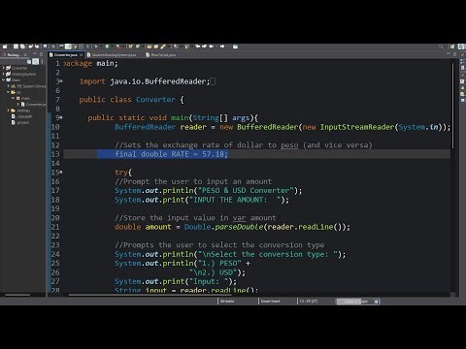This screenshot has height=349, width=466.
Task: Click the New Java Package icon
Action: click(x=131, y=47)
